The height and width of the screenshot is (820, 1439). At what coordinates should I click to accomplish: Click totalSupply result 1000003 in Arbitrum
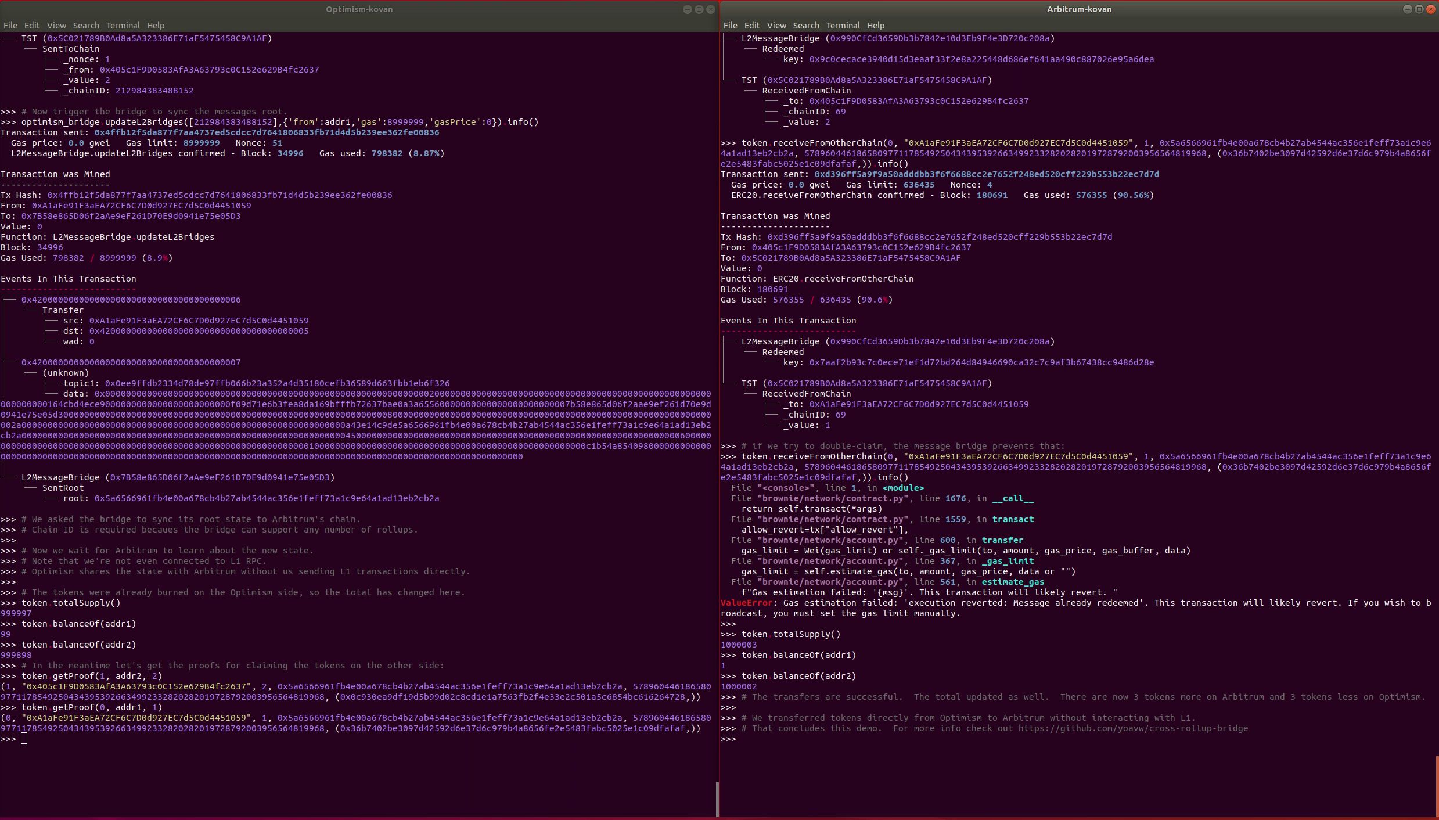(739, 645)
